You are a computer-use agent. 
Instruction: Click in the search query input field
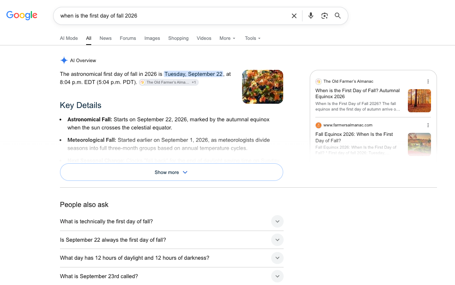coord(173,16)
